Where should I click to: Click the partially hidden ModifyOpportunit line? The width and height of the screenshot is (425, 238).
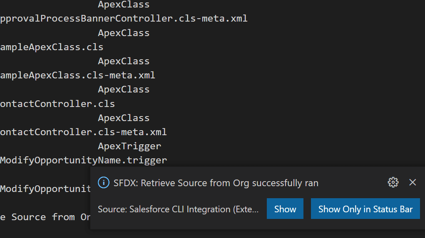[45, 189]
